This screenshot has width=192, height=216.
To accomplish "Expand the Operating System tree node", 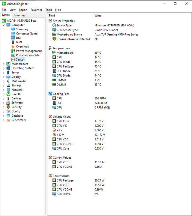I will (4, 68).
